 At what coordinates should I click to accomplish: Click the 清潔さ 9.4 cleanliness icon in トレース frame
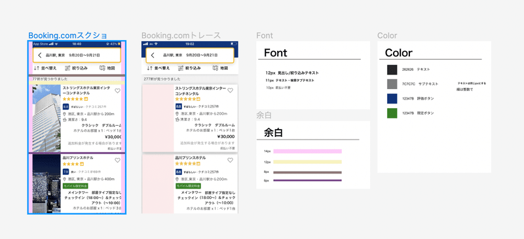pyautogui.click(x=178, y=119)
